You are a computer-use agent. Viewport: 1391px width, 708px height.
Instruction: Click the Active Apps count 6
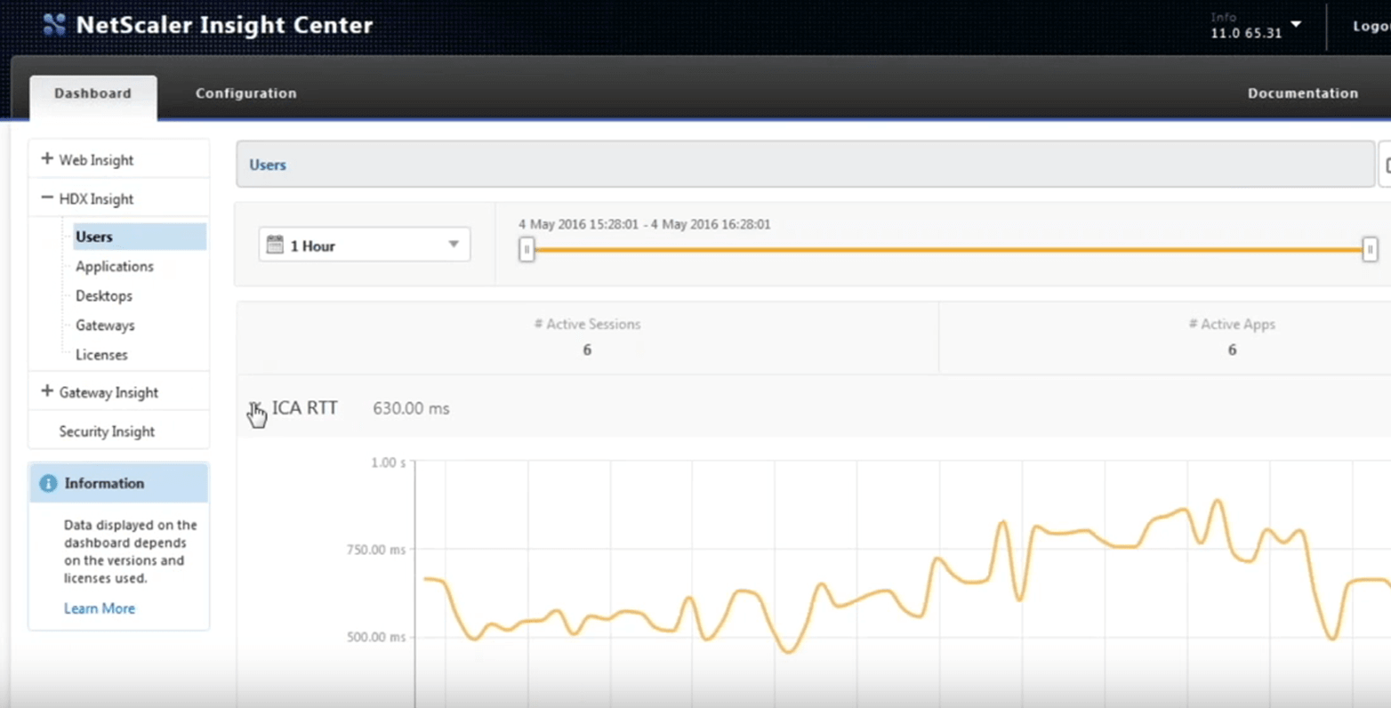[1232, 350]
